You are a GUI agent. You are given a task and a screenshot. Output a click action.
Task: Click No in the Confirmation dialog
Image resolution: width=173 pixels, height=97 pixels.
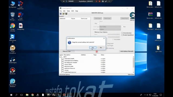[x=101, y=48]
